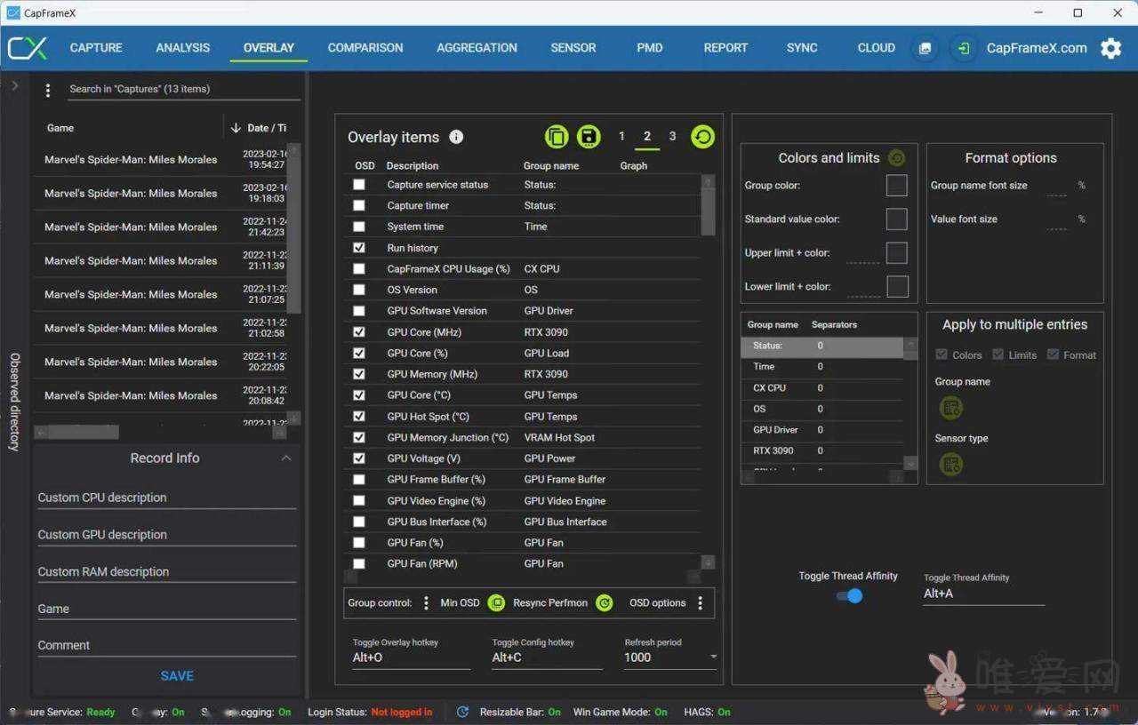
Task: Open the SENSOR tab
Action: (x=573, y=48)
